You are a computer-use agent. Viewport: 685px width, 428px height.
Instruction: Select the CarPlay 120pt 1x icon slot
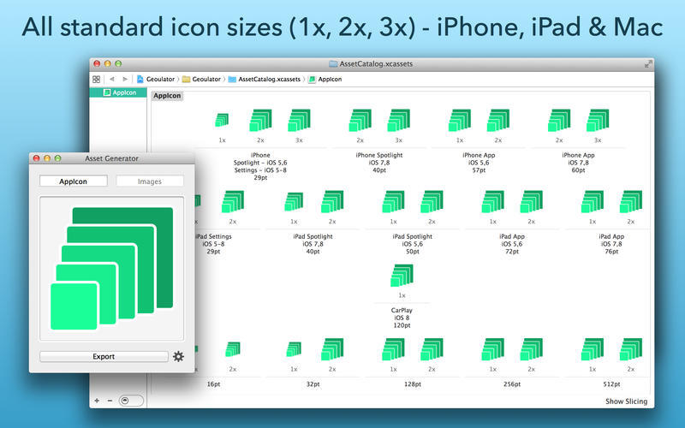(402, 275)
